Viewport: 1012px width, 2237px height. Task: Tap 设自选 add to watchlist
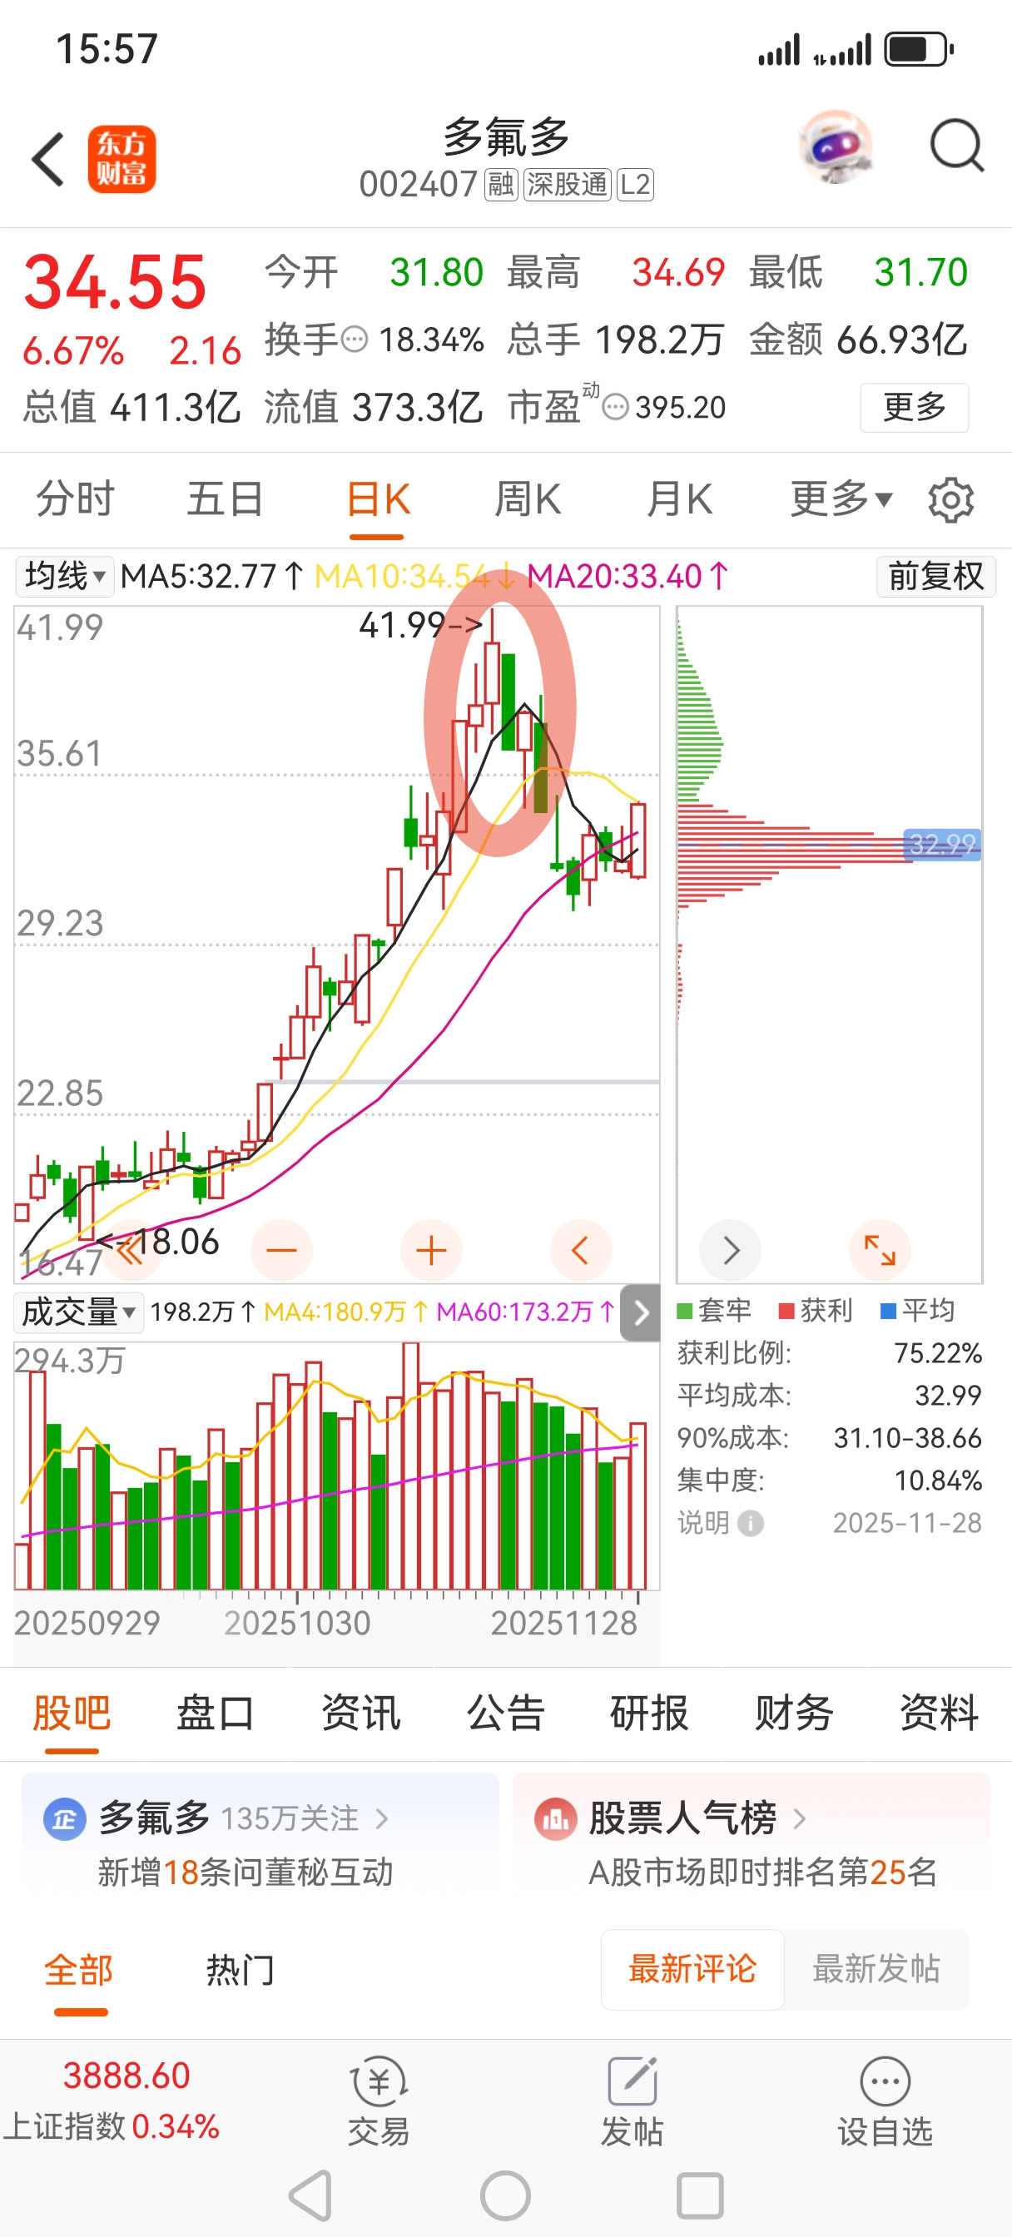[x=885, y=2101]
